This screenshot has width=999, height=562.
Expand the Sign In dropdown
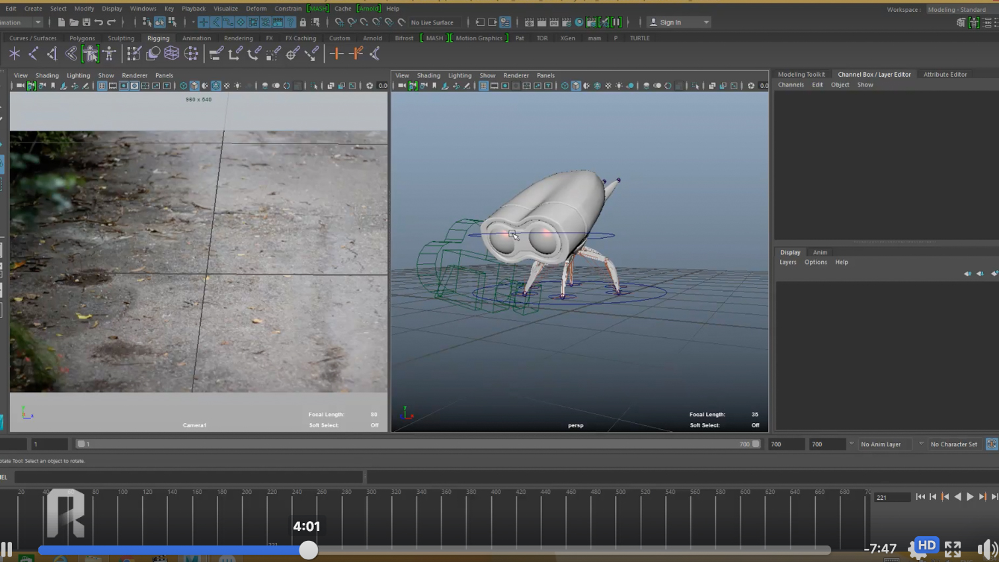(x=706, y=22)
